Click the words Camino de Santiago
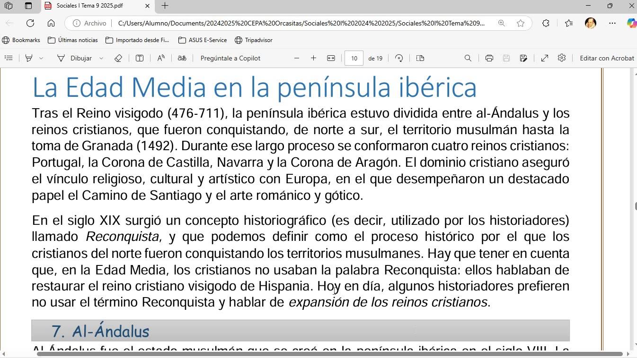 pyautogui.click(x=142, y=196)
